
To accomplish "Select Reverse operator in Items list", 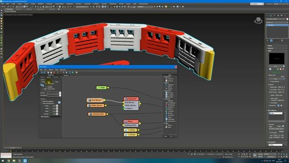I will click(x=169, y=113).
